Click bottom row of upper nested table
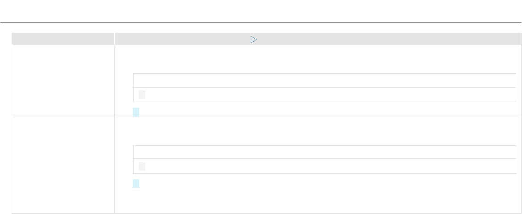522x214 pixels. [324, 123]
